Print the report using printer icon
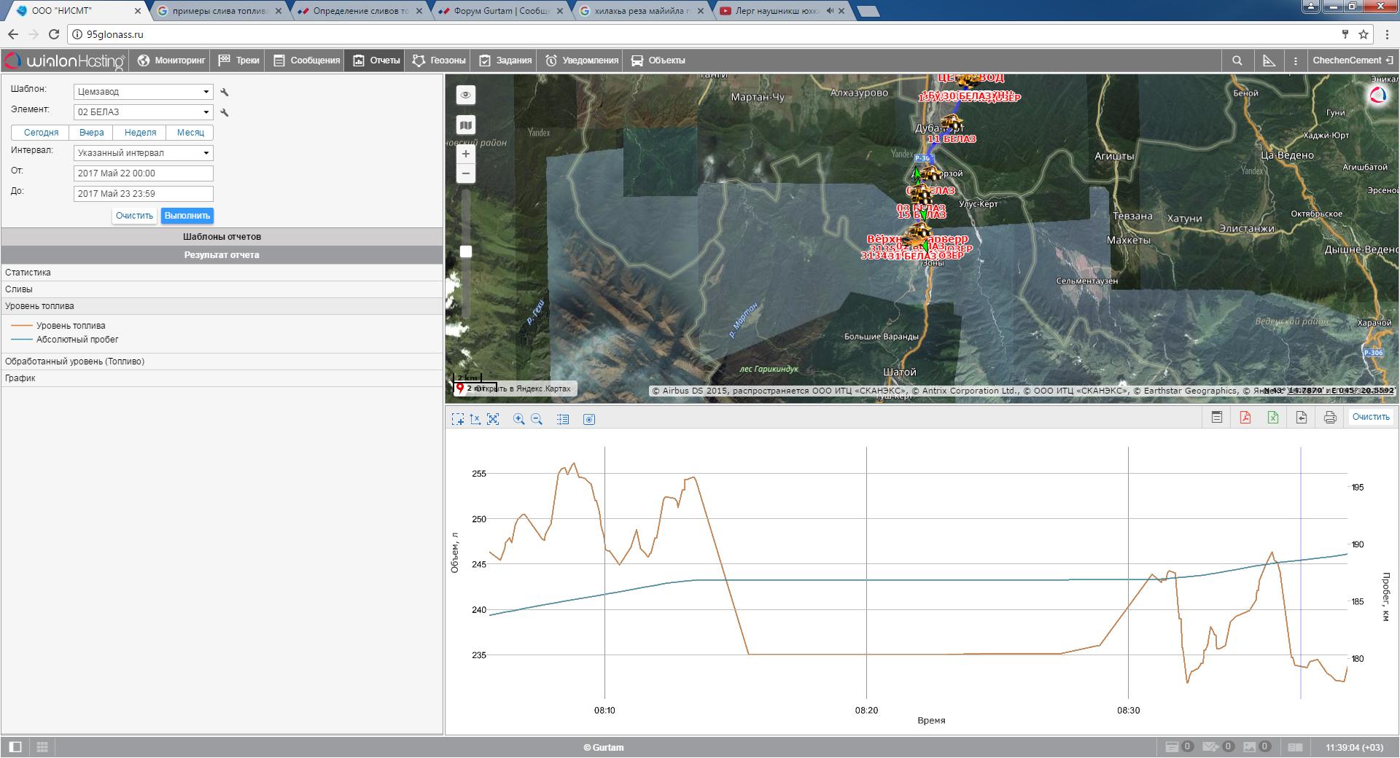 point(1330,418)
